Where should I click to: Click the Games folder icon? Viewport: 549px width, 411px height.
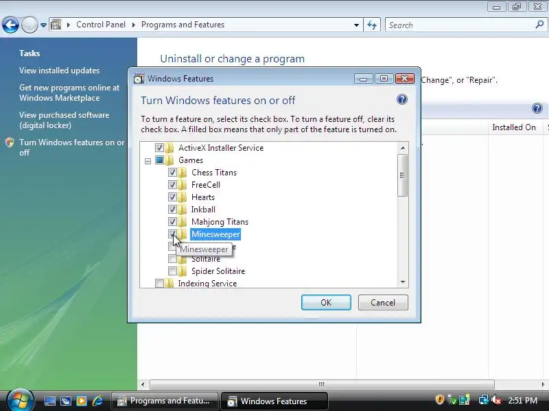coord(170,160)
